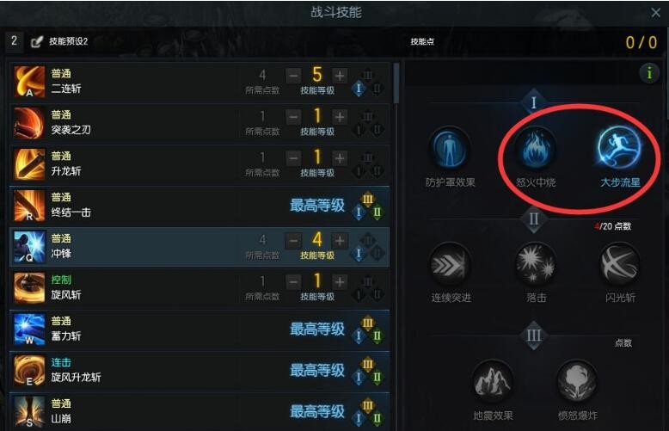Choose the 闪光斩 slash icon

point(620,265)
